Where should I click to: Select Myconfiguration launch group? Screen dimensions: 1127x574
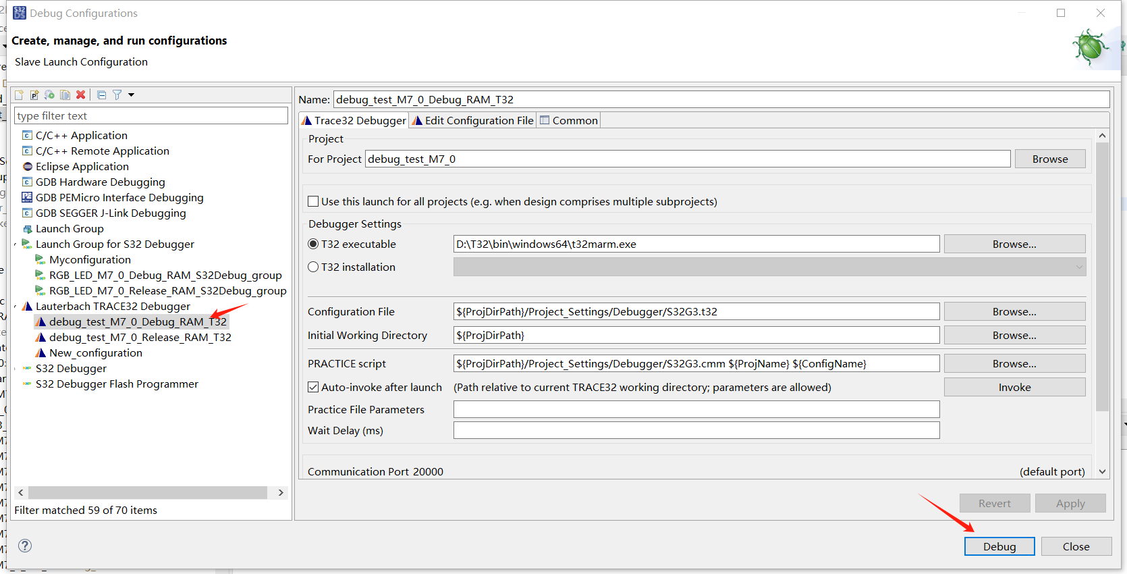(90, 259)
